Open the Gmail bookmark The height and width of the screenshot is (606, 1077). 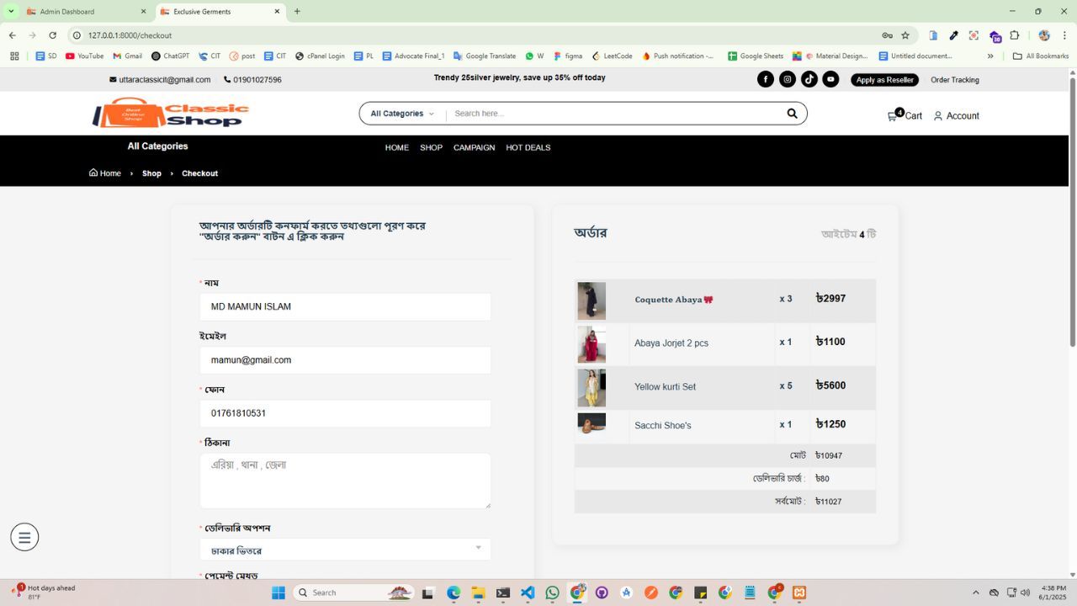point(127,56)
